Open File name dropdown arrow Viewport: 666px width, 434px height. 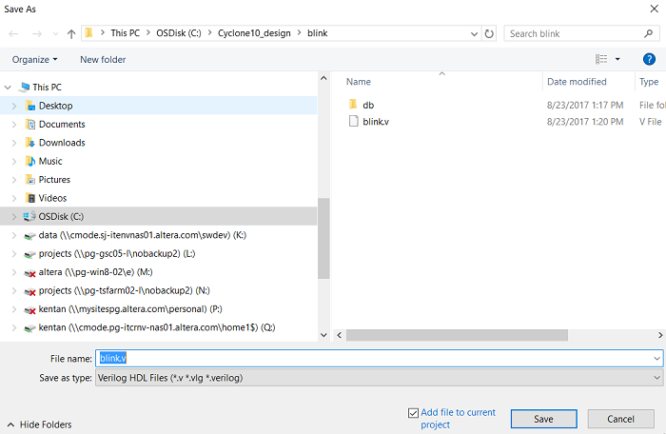tap(657, 359)
